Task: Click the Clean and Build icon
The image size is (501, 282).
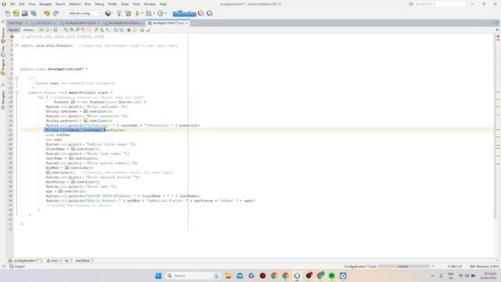Action: point(128,13)
